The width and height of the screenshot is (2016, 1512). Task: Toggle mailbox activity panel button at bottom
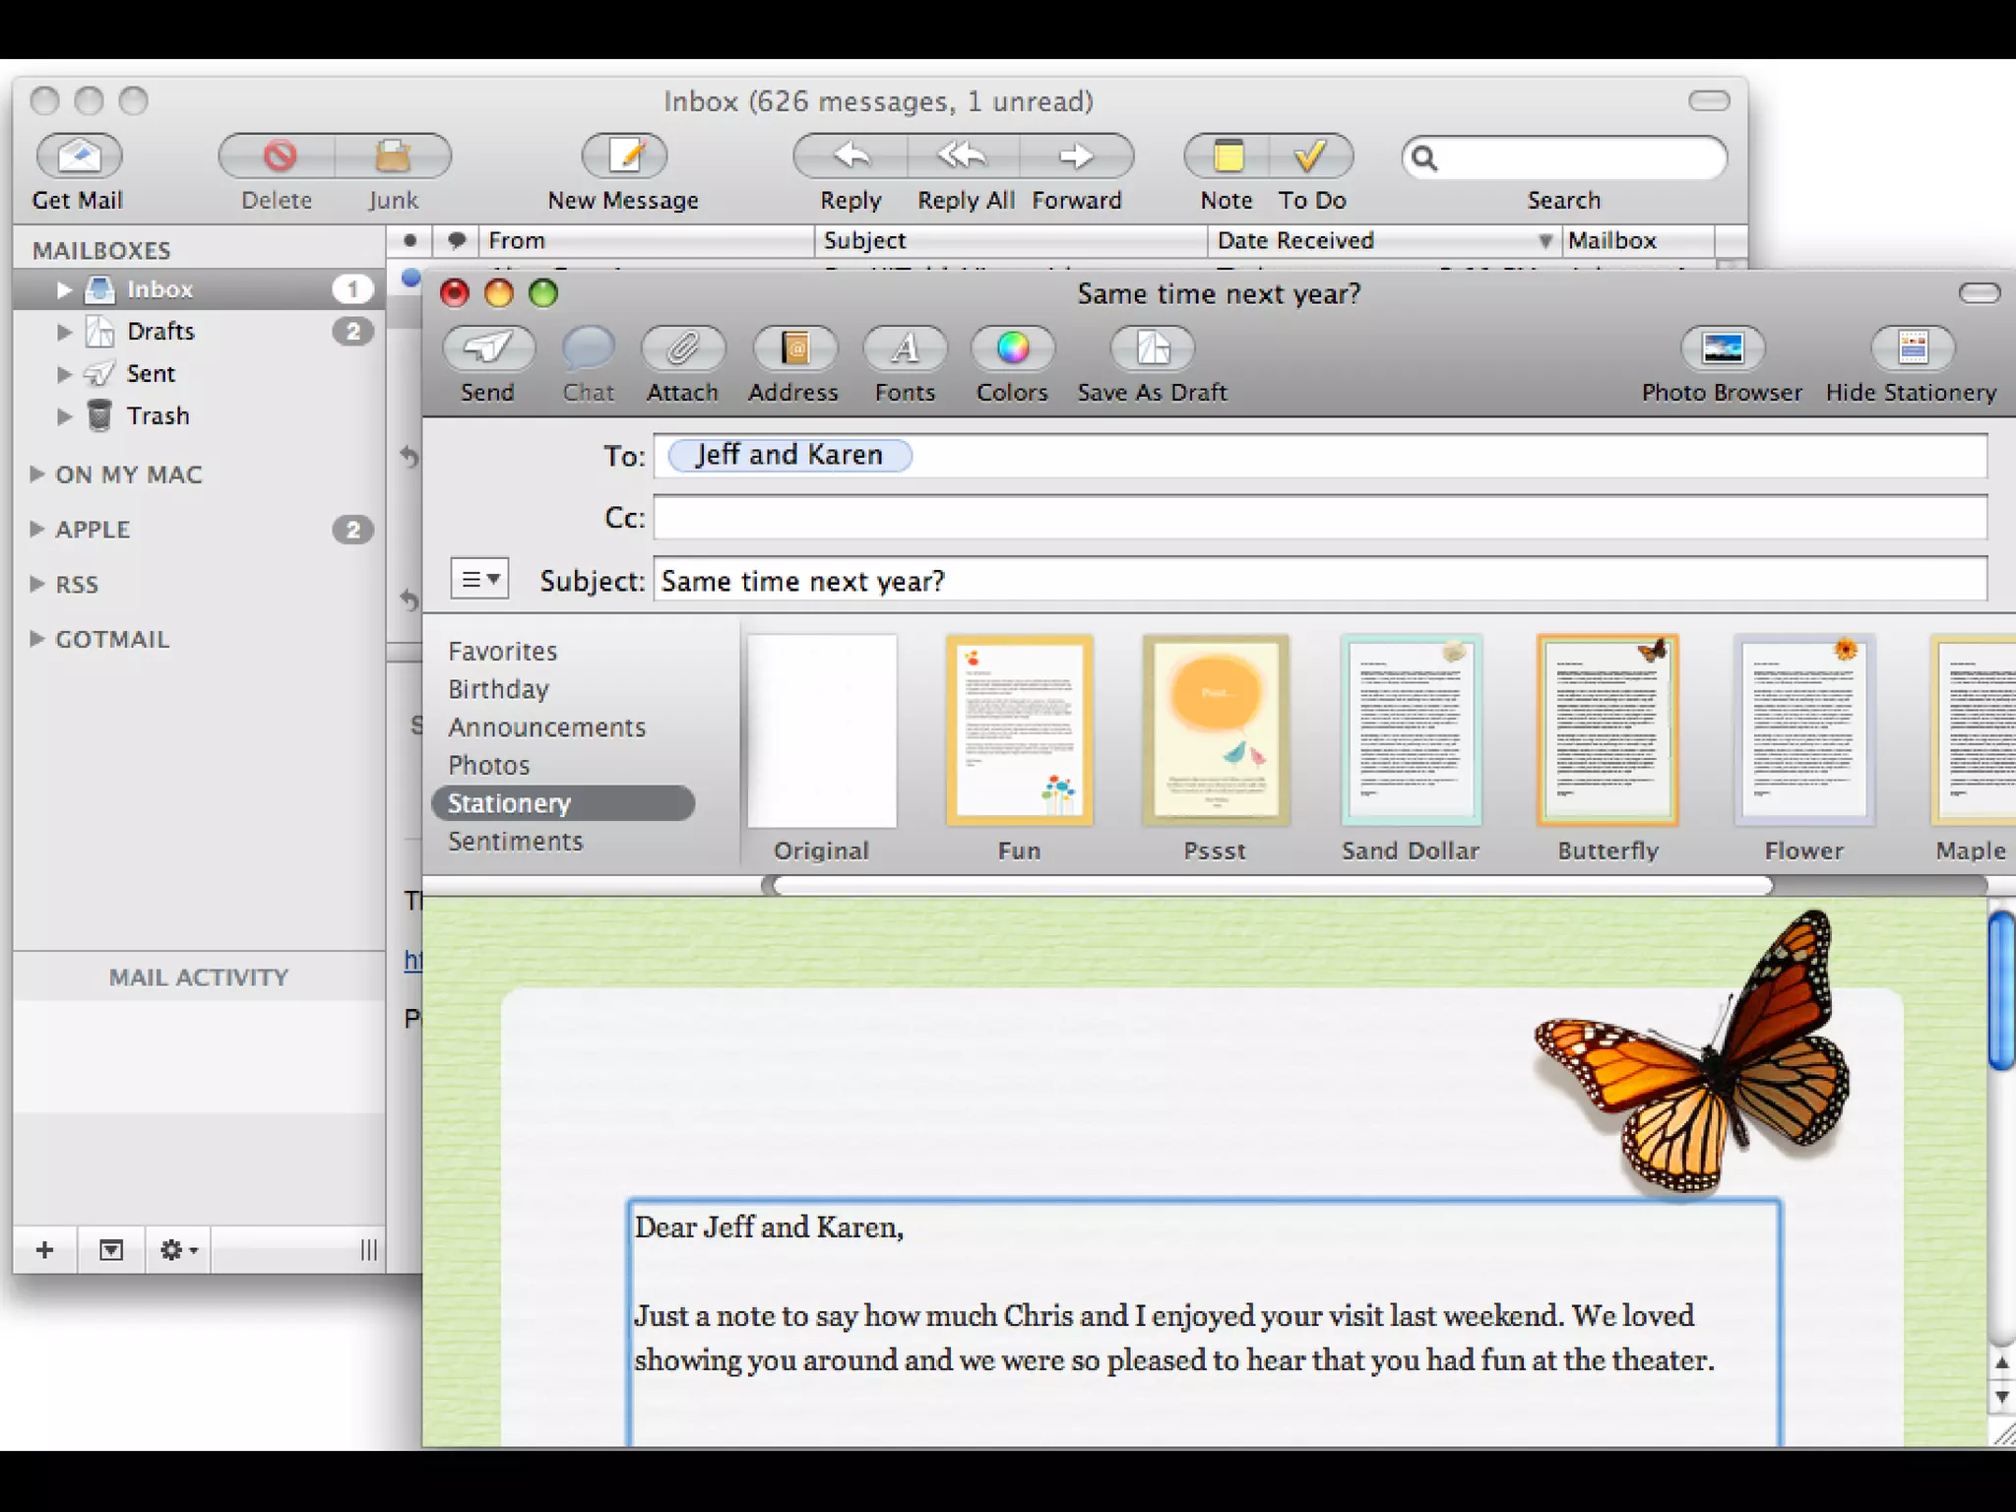pyautogui.click(x=110, y=1250)
